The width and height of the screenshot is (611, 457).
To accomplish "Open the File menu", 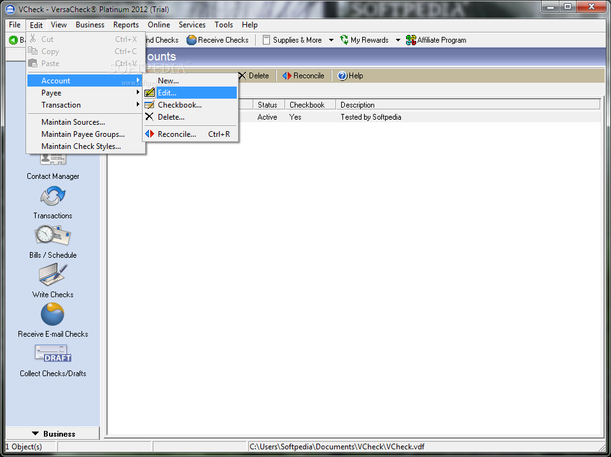I will tap(15, 25).
